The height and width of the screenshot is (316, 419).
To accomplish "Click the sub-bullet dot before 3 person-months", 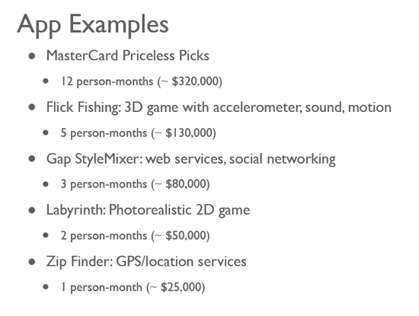I will pyautogui.click(x=46, y=184).
